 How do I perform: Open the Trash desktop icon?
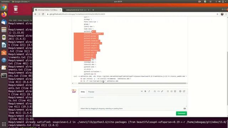(16, 10)
